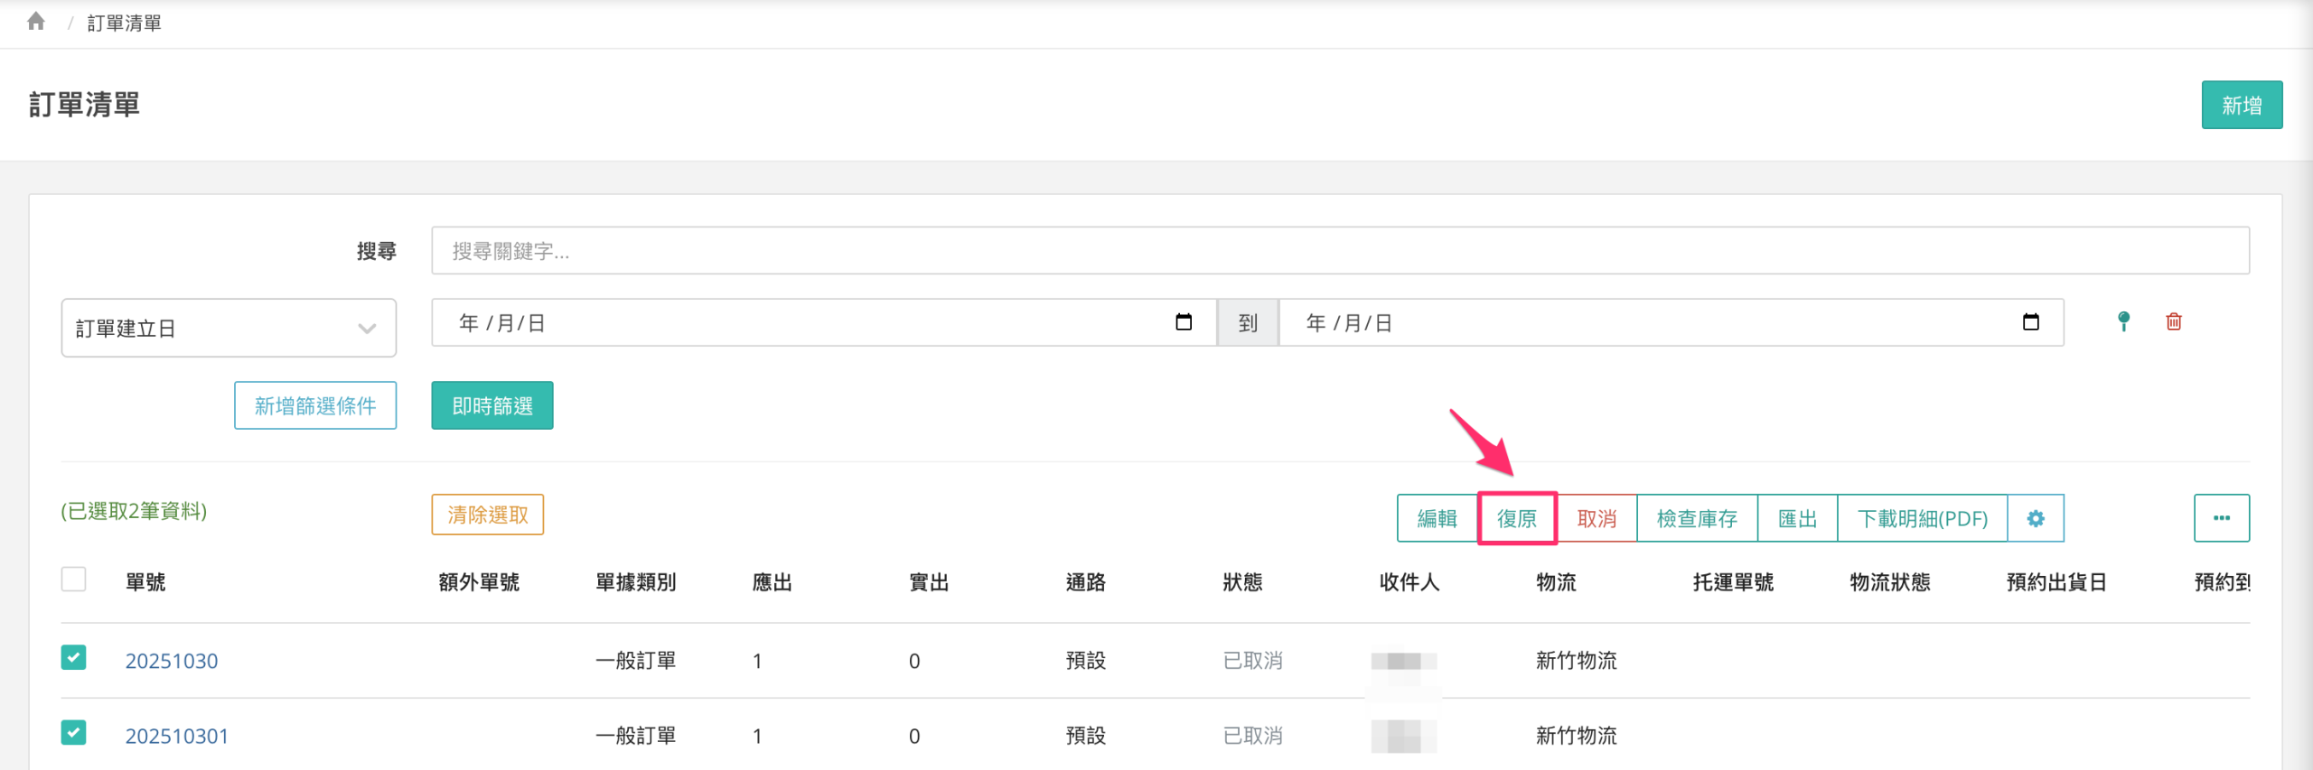Click the 匯出 export button
Screen dimensions: 2313x770
point(1796,518)
